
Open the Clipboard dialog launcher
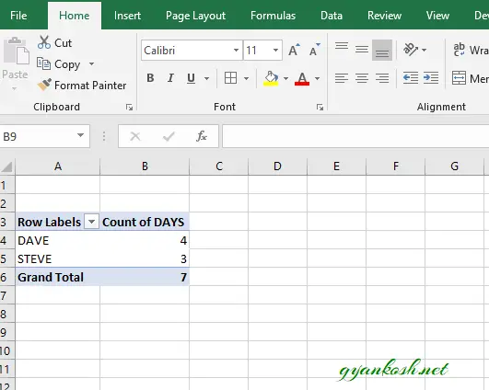click(129, 107)
